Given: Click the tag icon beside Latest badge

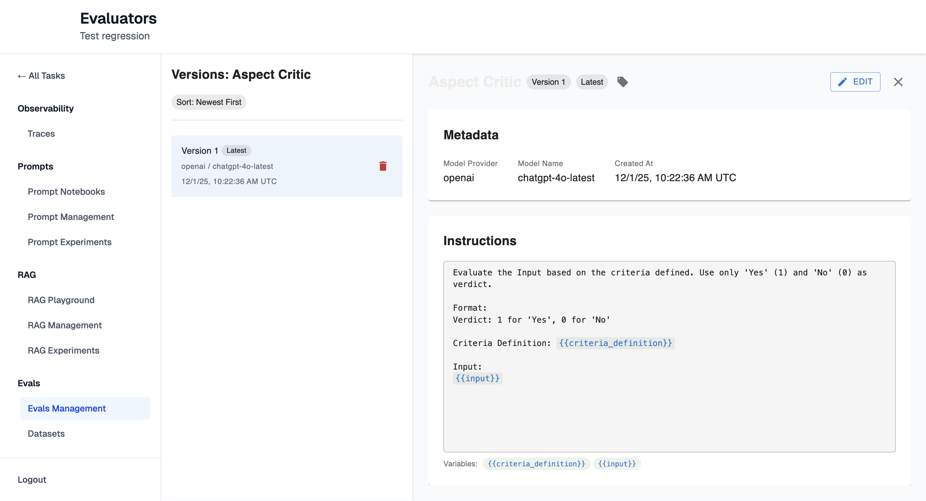Looking at the screenshot, I should 622,82.
